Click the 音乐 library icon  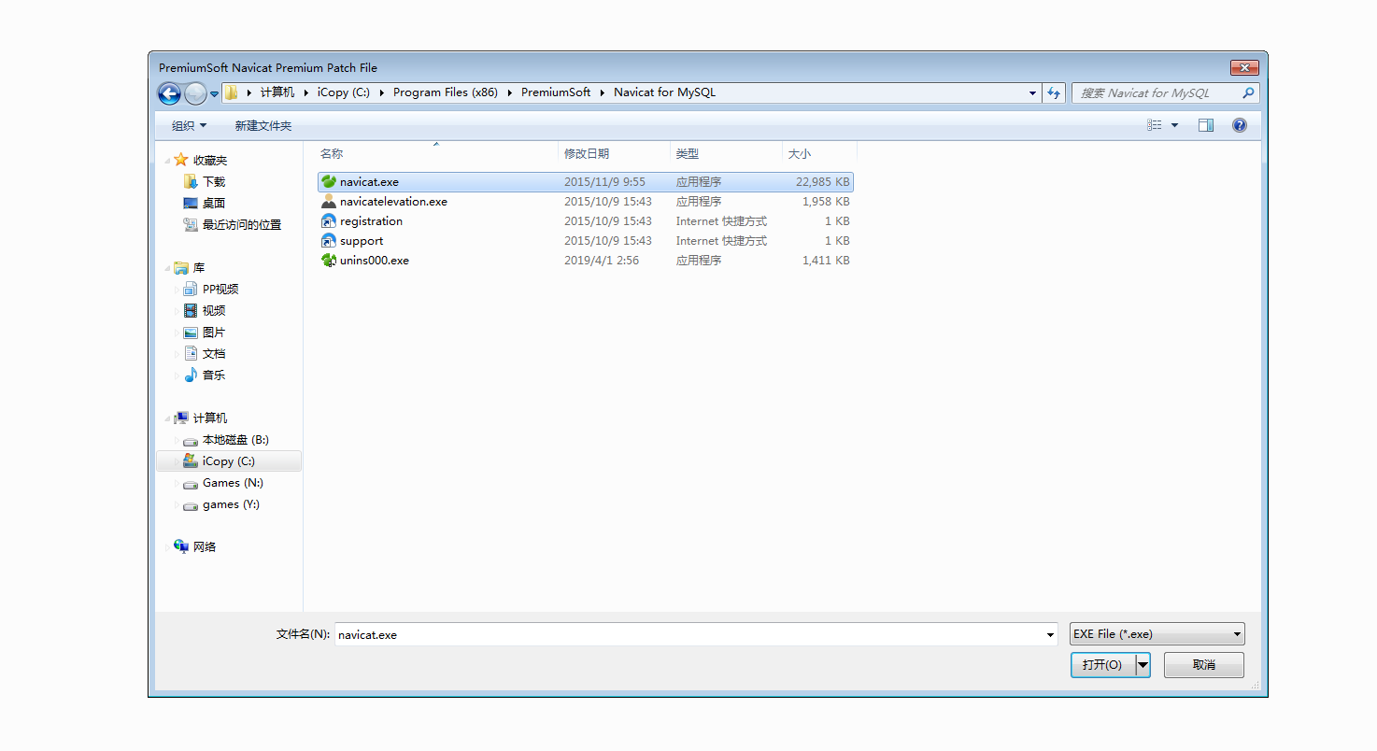coord(191,375)
